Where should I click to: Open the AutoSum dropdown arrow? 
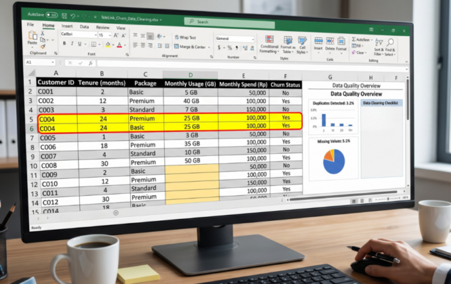(372, 40)
